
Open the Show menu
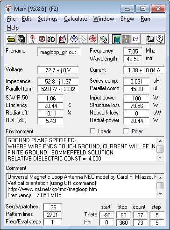coord(127,19)
